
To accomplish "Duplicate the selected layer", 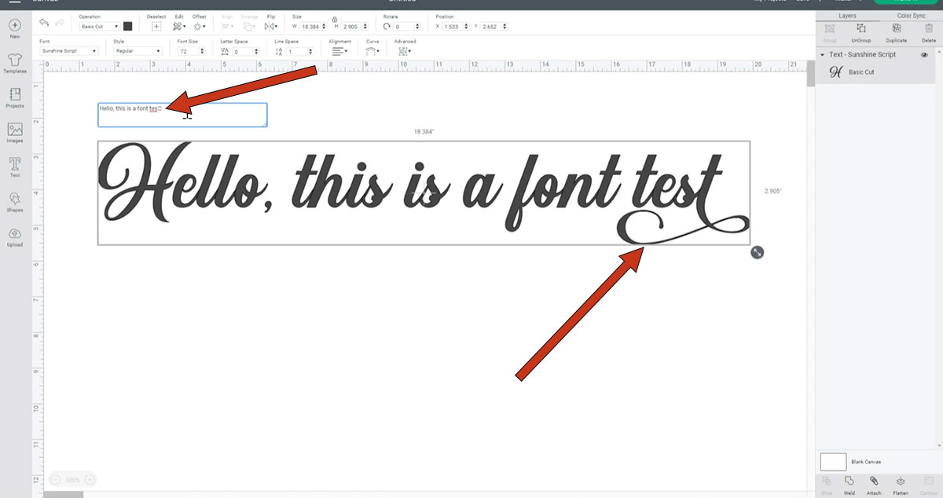I will click(x=896, y=30).
